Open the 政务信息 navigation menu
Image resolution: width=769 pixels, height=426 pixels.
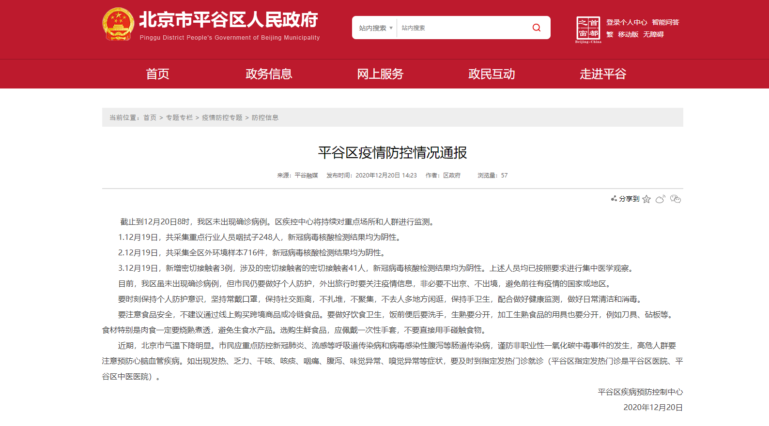[269, 74]
